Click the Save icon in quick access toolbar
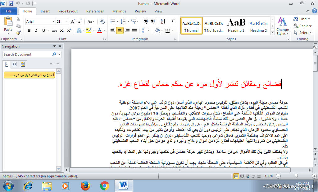This screenshot has height=192, width=318. [11, 3]
